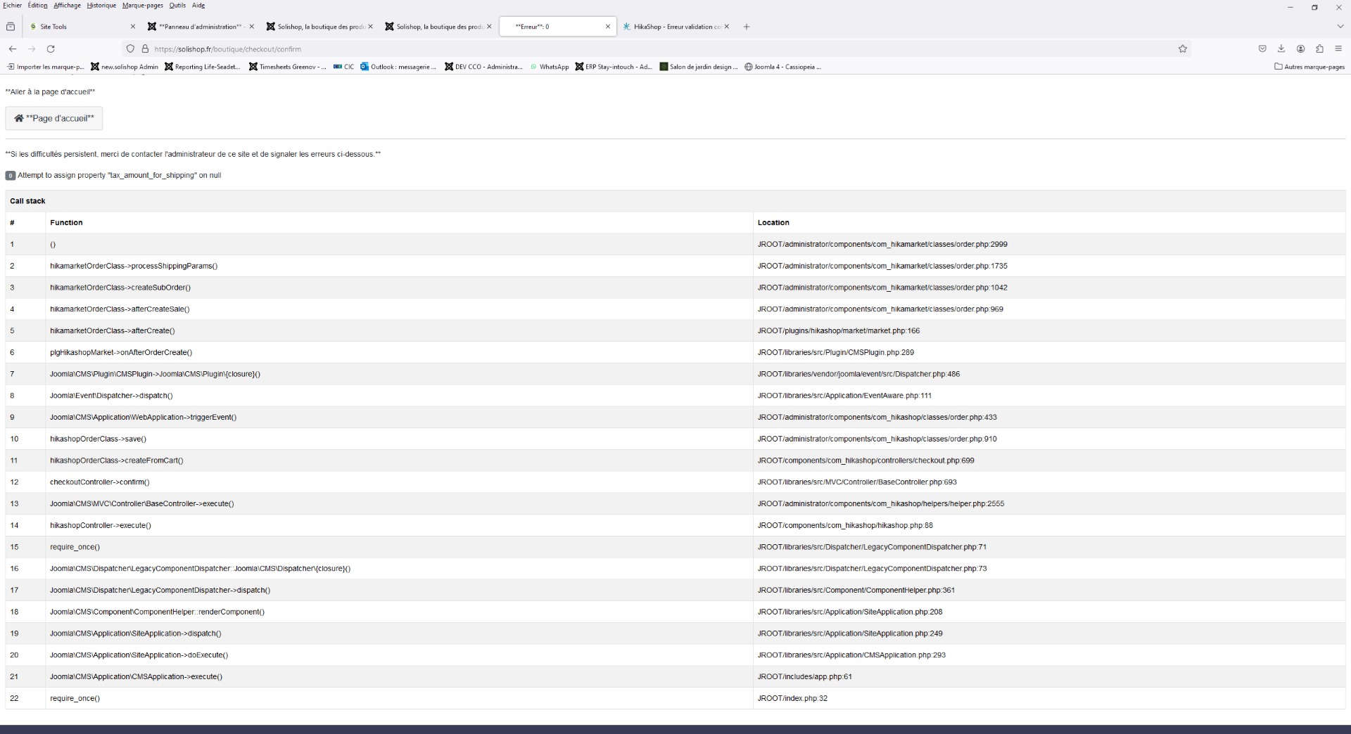Image resolution: width=1351 pixels, height=734 pixels.
Task: Select row hikamarketOrderClass->processShippingParams()
Action: (675, 266)
